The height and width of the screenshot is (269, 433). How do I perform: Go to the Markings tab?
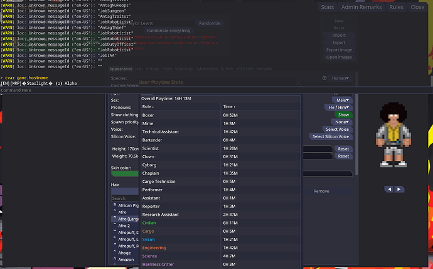tap(184, 69)
